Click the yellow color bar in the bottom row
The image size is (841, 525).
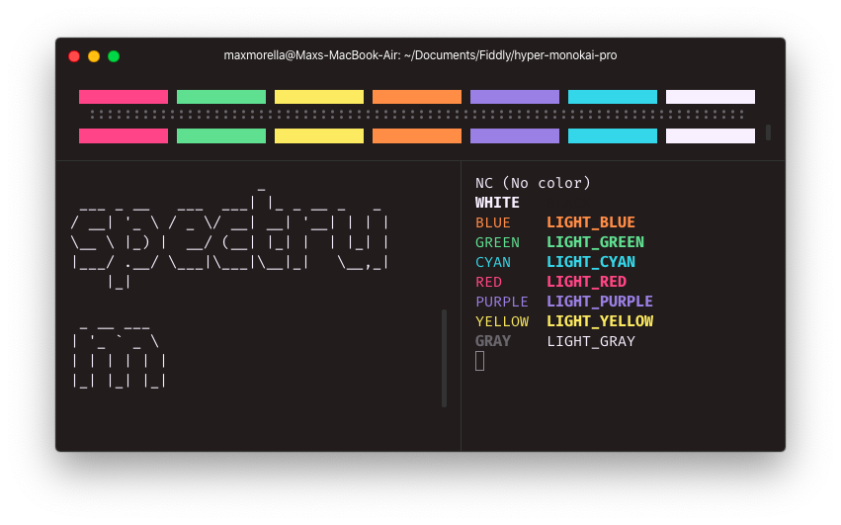coord(319,135)
